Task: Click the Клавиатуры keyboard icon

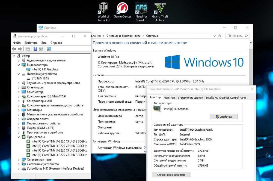Action: [23, 87]
